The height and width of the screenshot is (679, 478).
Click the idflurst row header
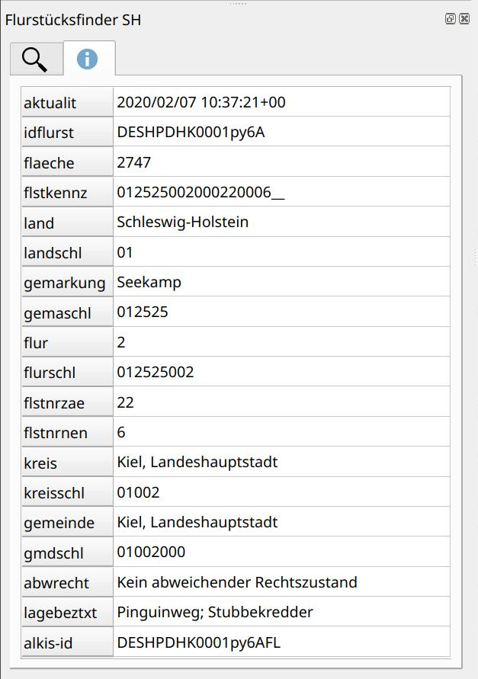coord(67,133)
